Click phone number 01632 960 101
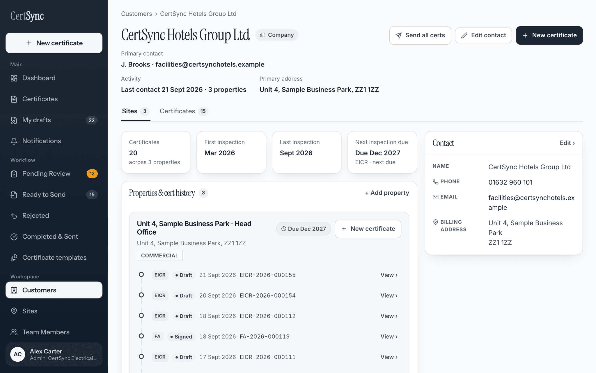This screenshot has height=373, width=596. pos(510,182)
